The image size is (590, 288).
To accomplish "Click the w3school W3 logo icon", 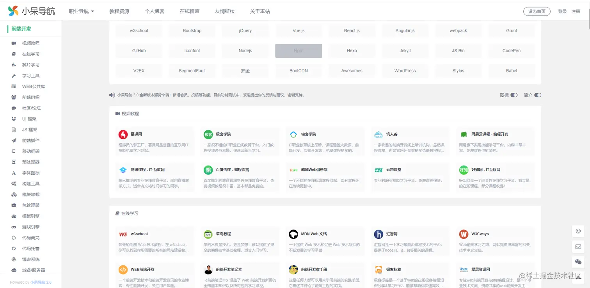I will (123, 234).
